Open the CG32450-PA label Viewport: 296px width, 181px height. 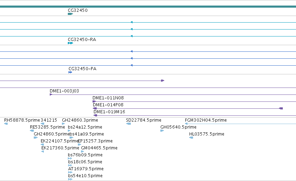(x=82, y=69)
